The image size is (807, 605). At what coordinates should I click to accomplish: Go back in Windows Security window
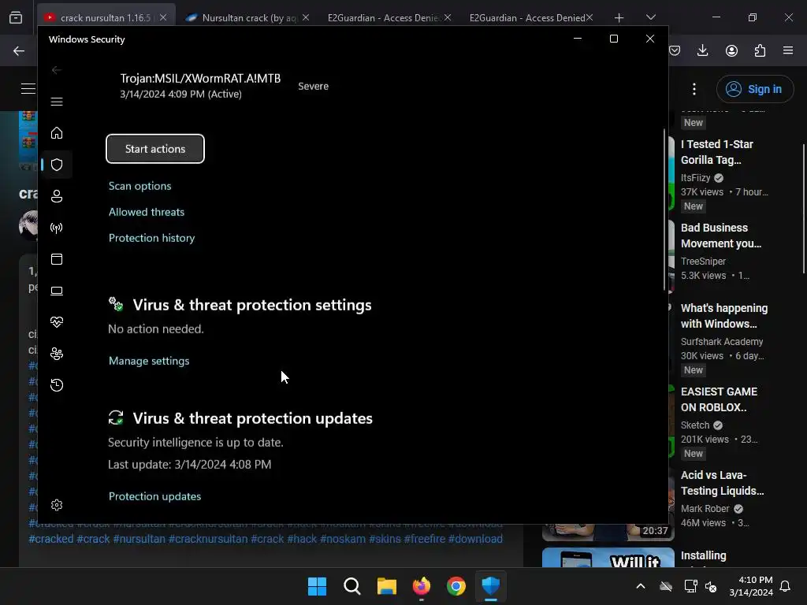pyautogui.click(x=57, y=70)
